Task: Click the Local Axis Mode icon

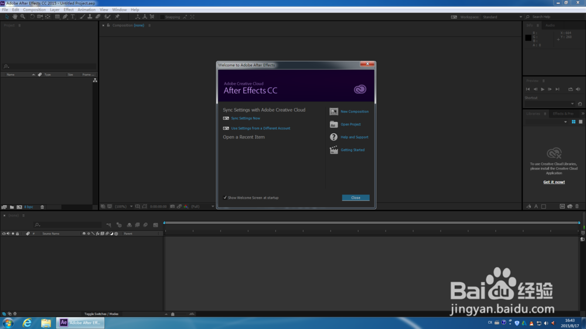Action: pyautogui.click(x=138, y=17)
